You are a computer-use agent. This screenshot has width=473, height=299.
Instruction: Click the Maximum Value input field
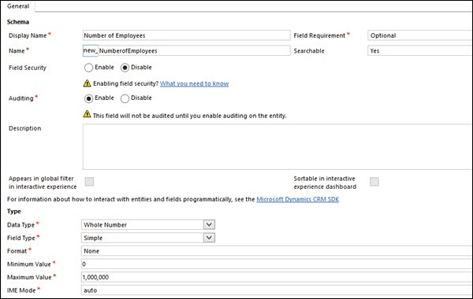(x=277, y=277)
